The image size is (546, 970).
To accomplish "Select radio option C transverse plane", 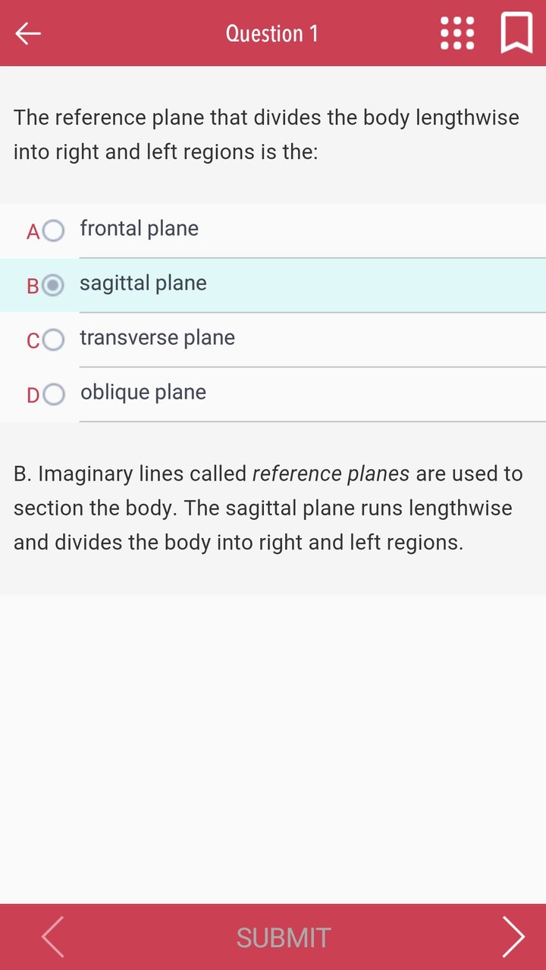I will point(54,340).
